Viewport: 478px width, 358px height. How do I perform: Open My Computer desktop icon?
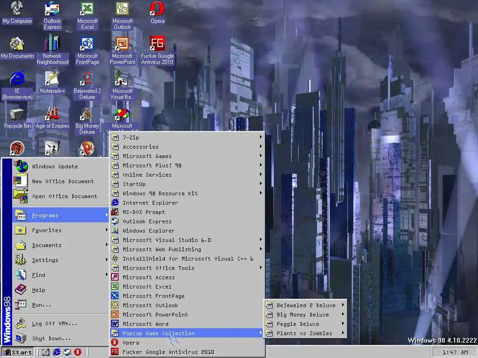(17, 13)
